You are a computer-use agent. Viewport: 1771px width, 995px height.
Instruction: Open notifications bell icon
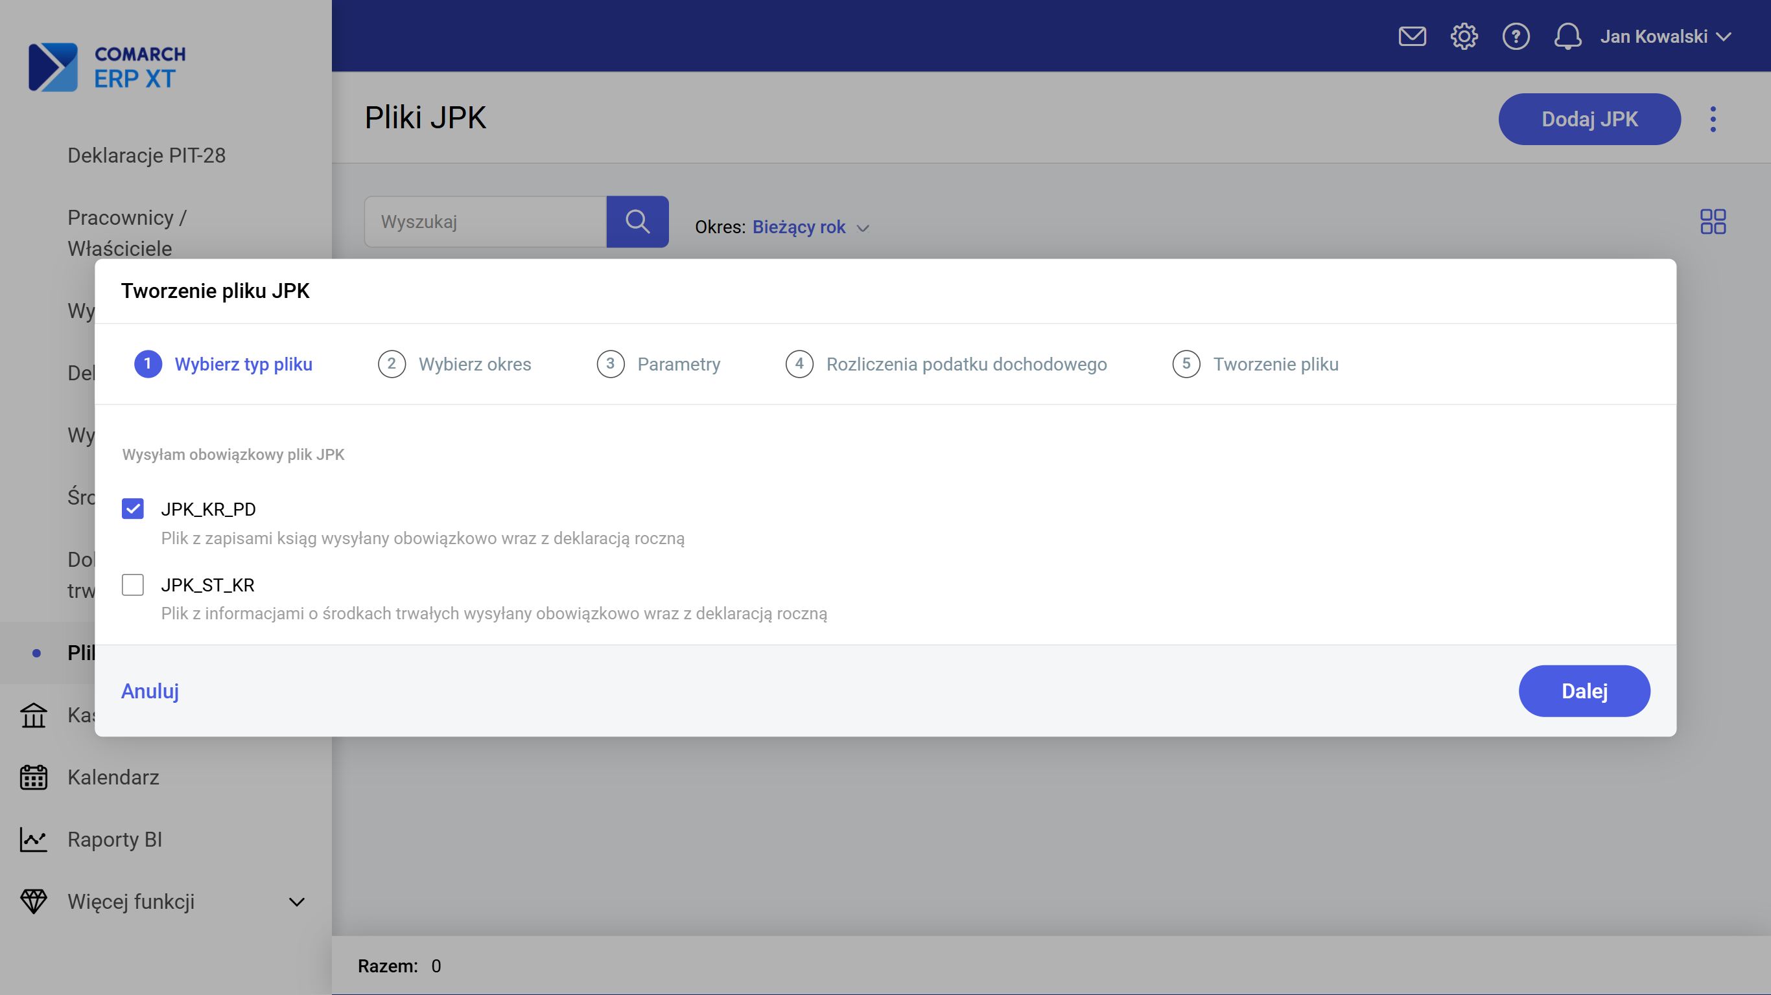(1567, 36)
